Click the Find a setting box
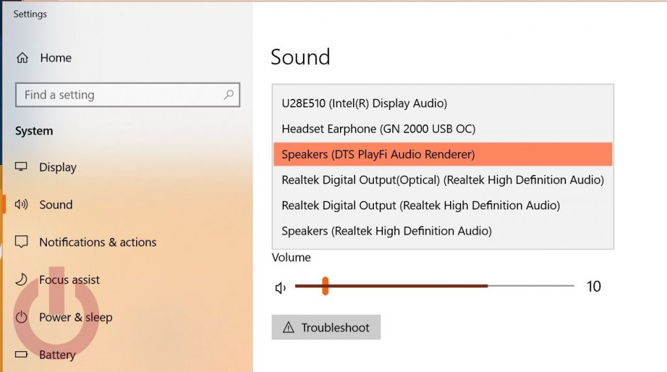 pos(128,95)
